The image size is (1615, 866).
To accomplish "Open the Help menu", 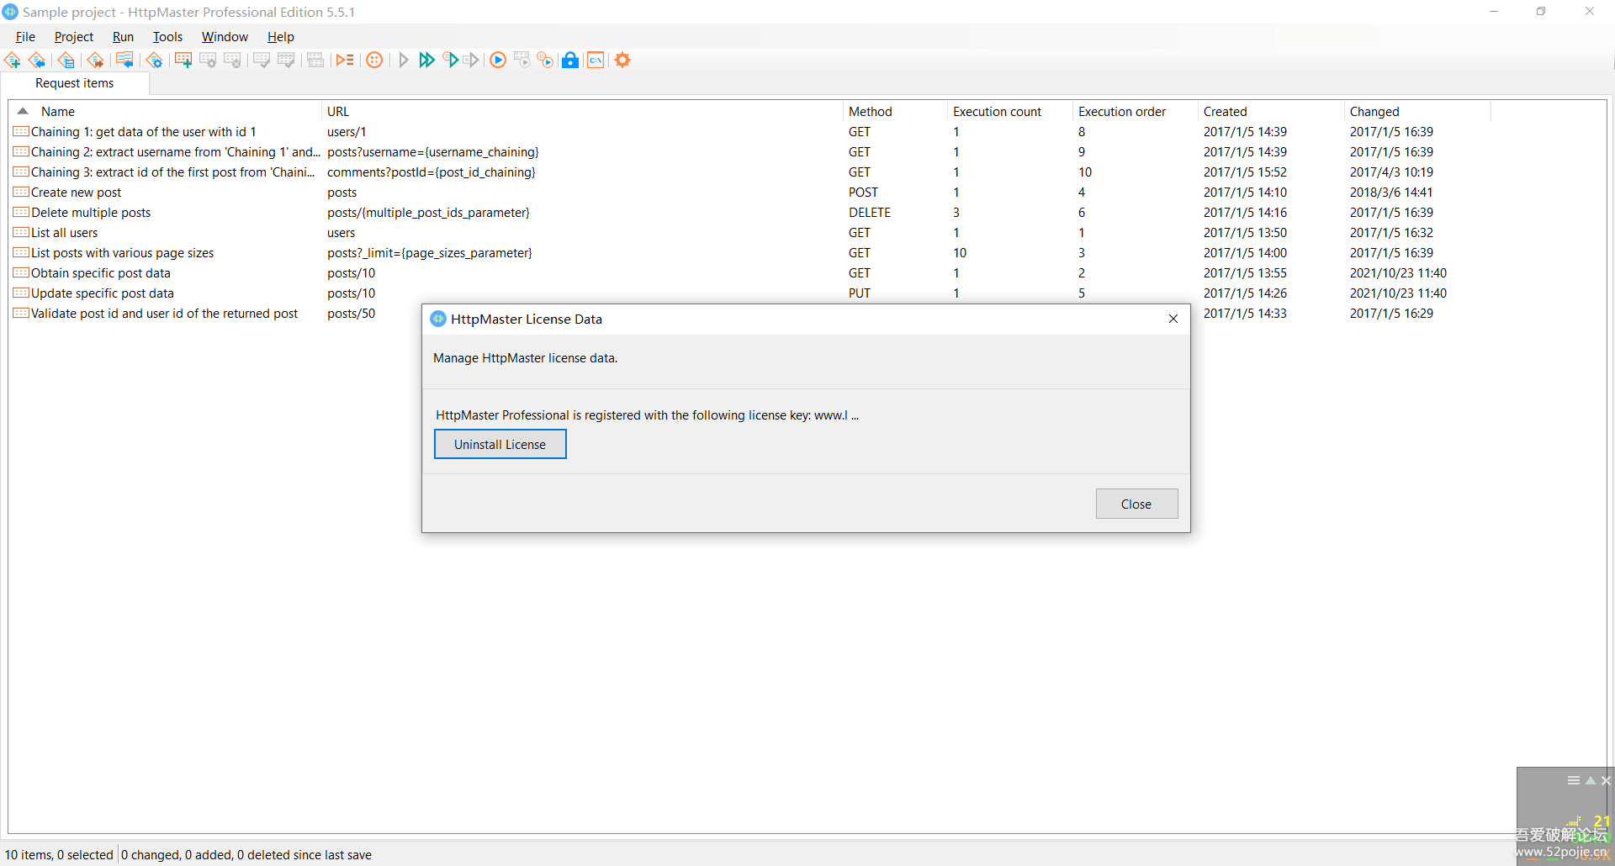I will (281, 37).
